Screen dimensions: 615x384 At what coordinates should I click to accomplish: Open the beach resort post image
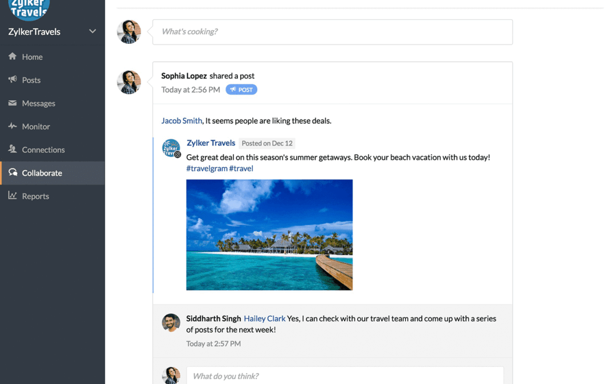pyautogui.click(x=269, y=235)
